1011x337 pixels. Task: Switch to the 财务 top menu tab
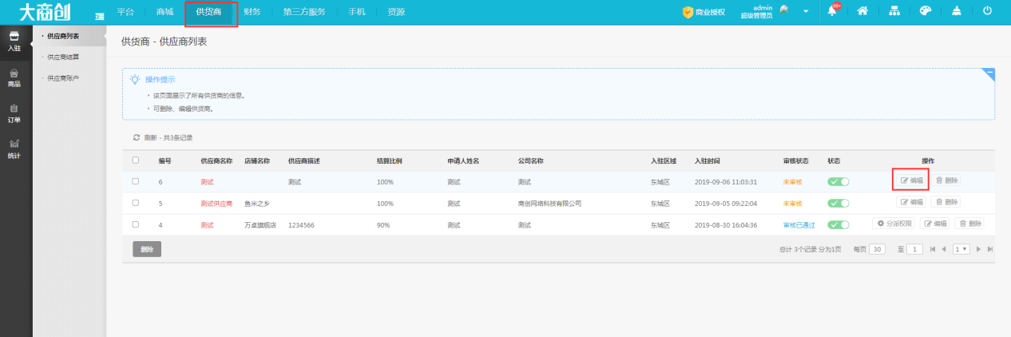252,12
